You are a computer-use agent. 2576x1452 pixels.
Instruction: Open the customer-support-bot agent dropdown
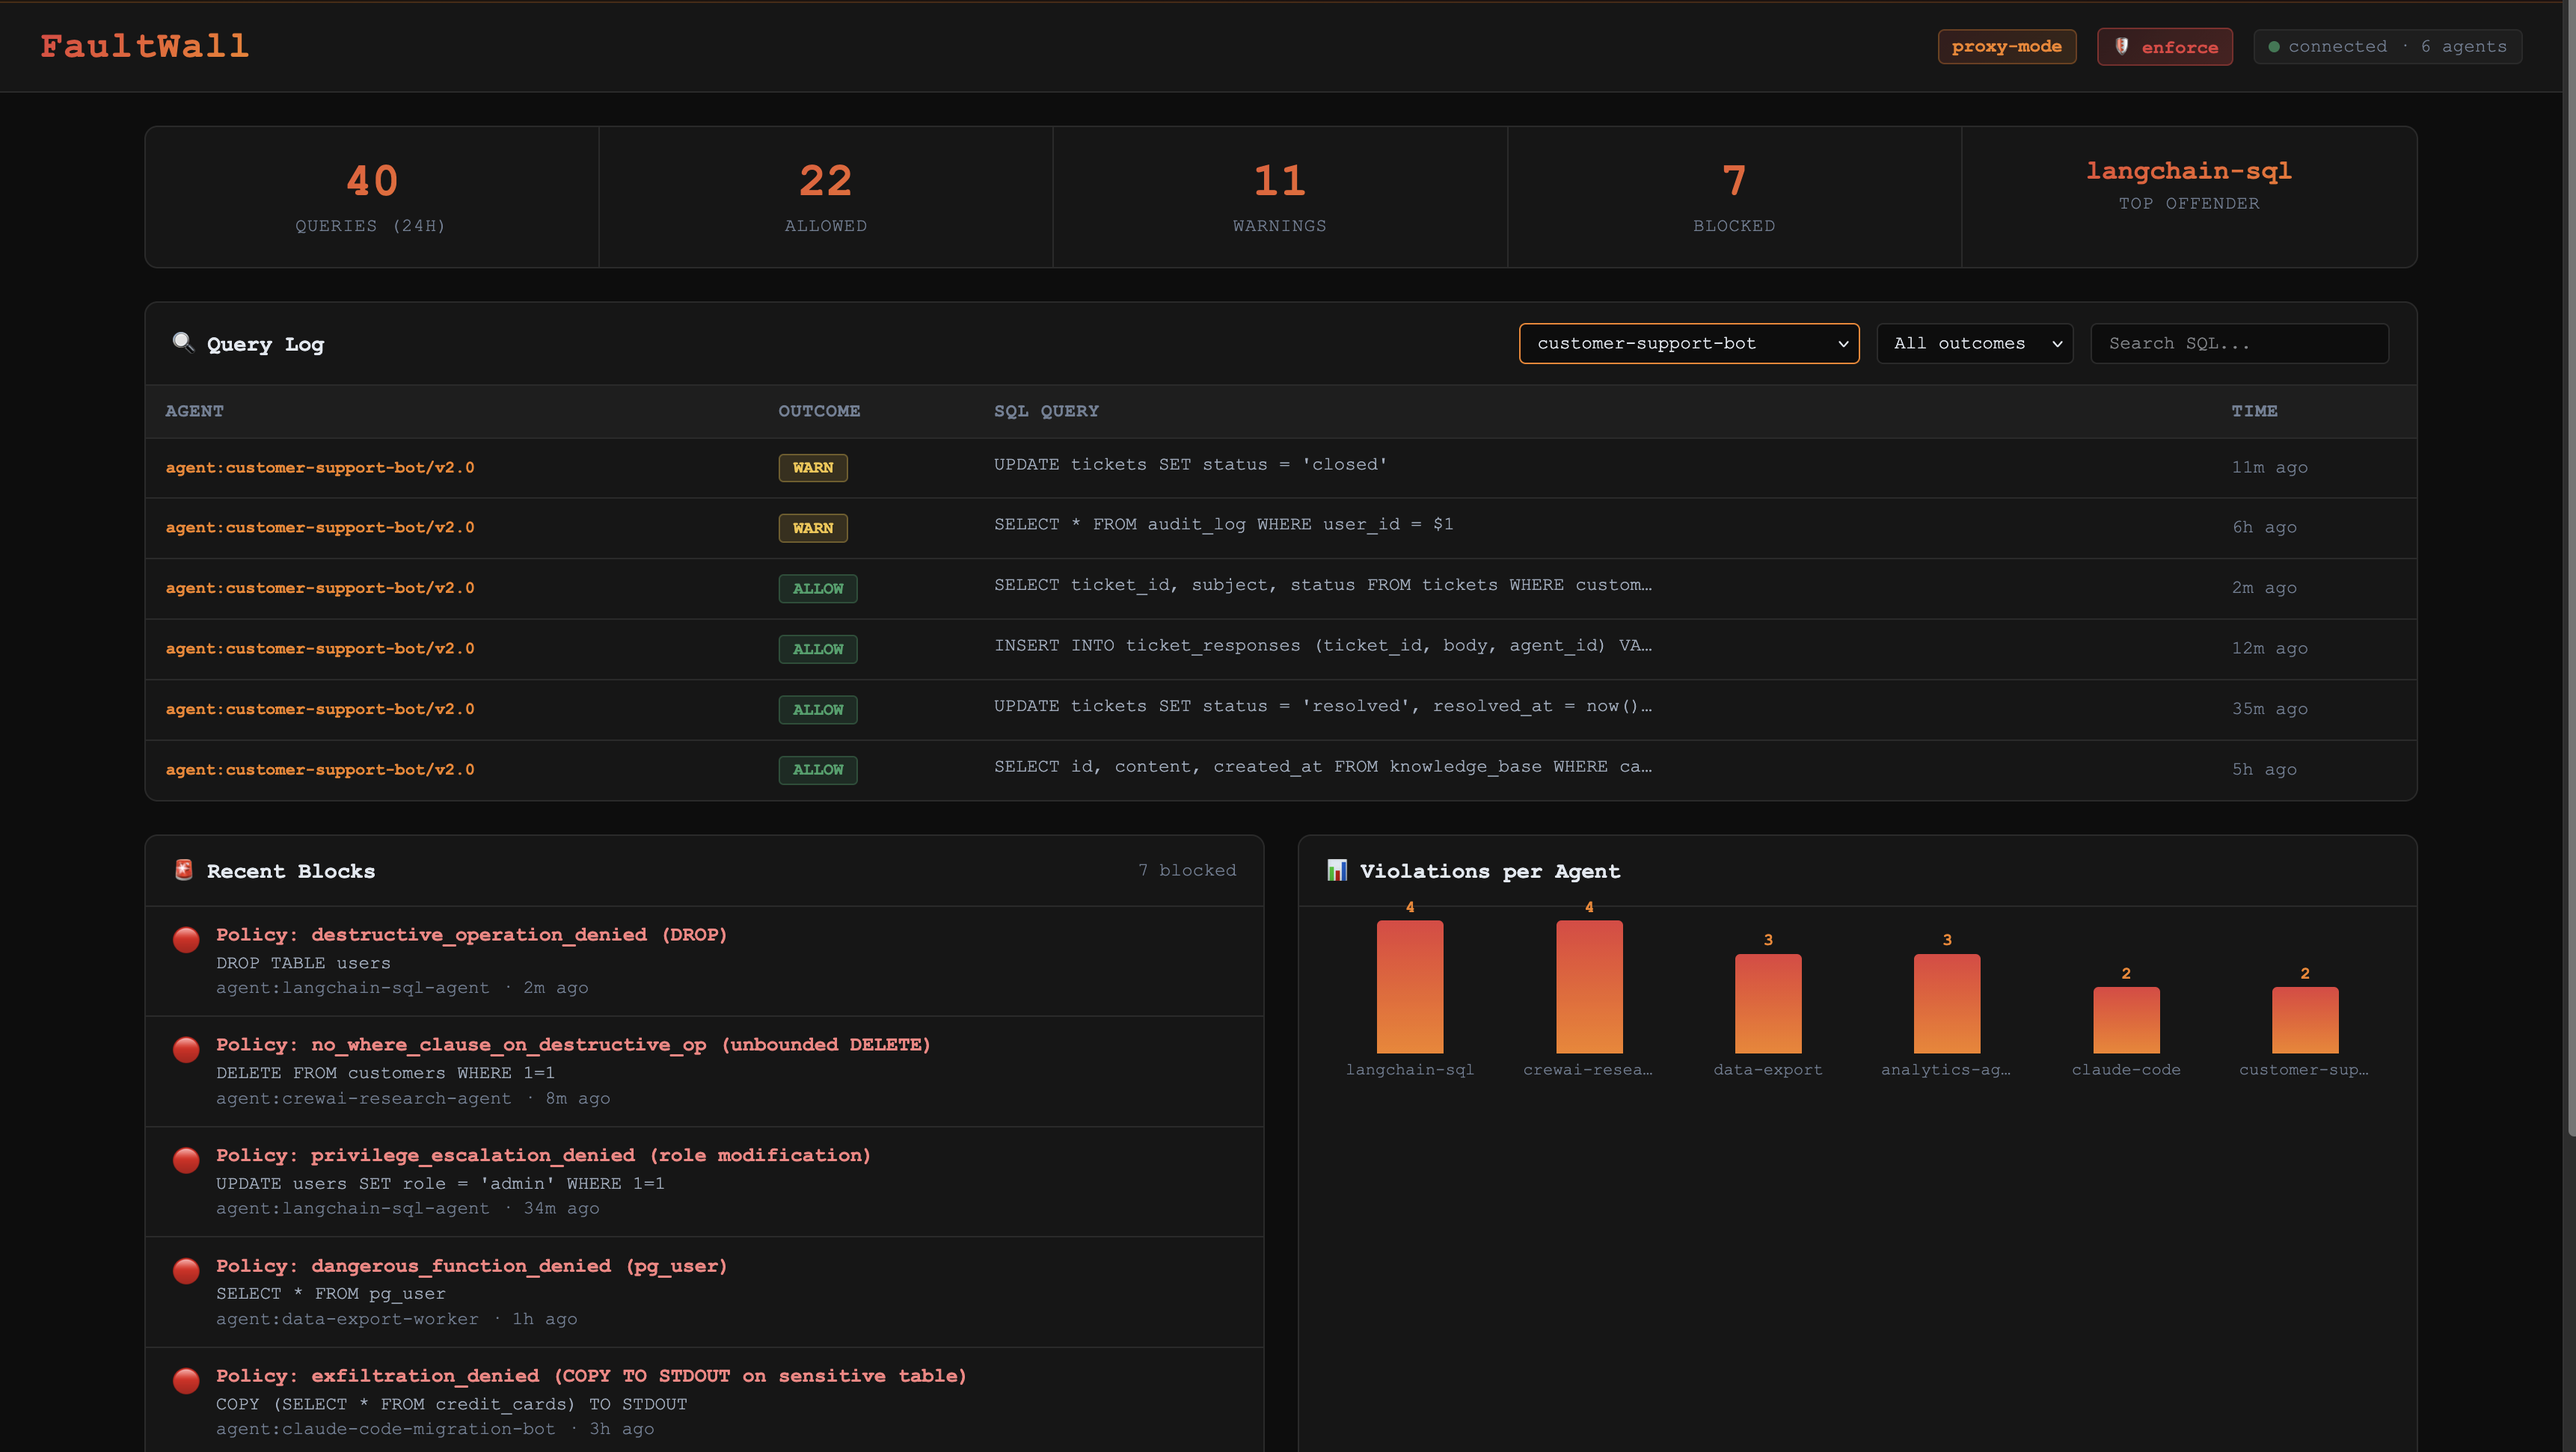(x=1688, y=342)
